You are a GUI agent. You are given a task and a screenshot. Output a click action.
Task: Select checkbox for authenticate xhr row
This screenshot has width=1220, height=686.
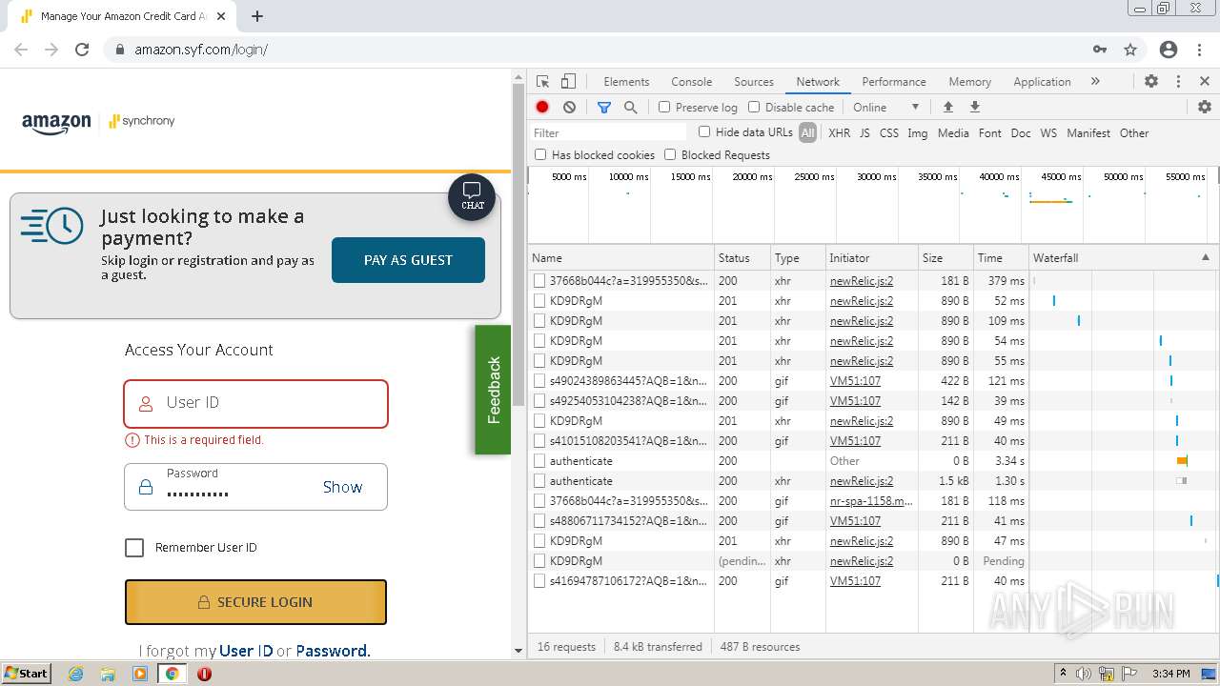pos(539,481)
